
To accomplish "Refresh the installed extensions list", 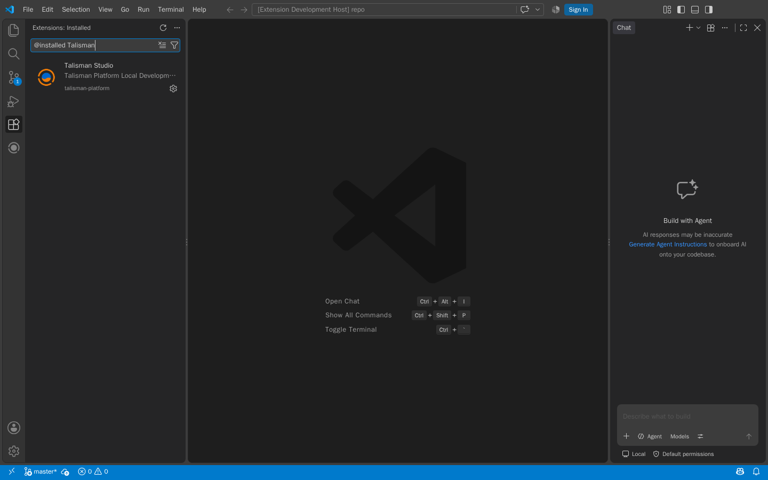I will 163,28.
